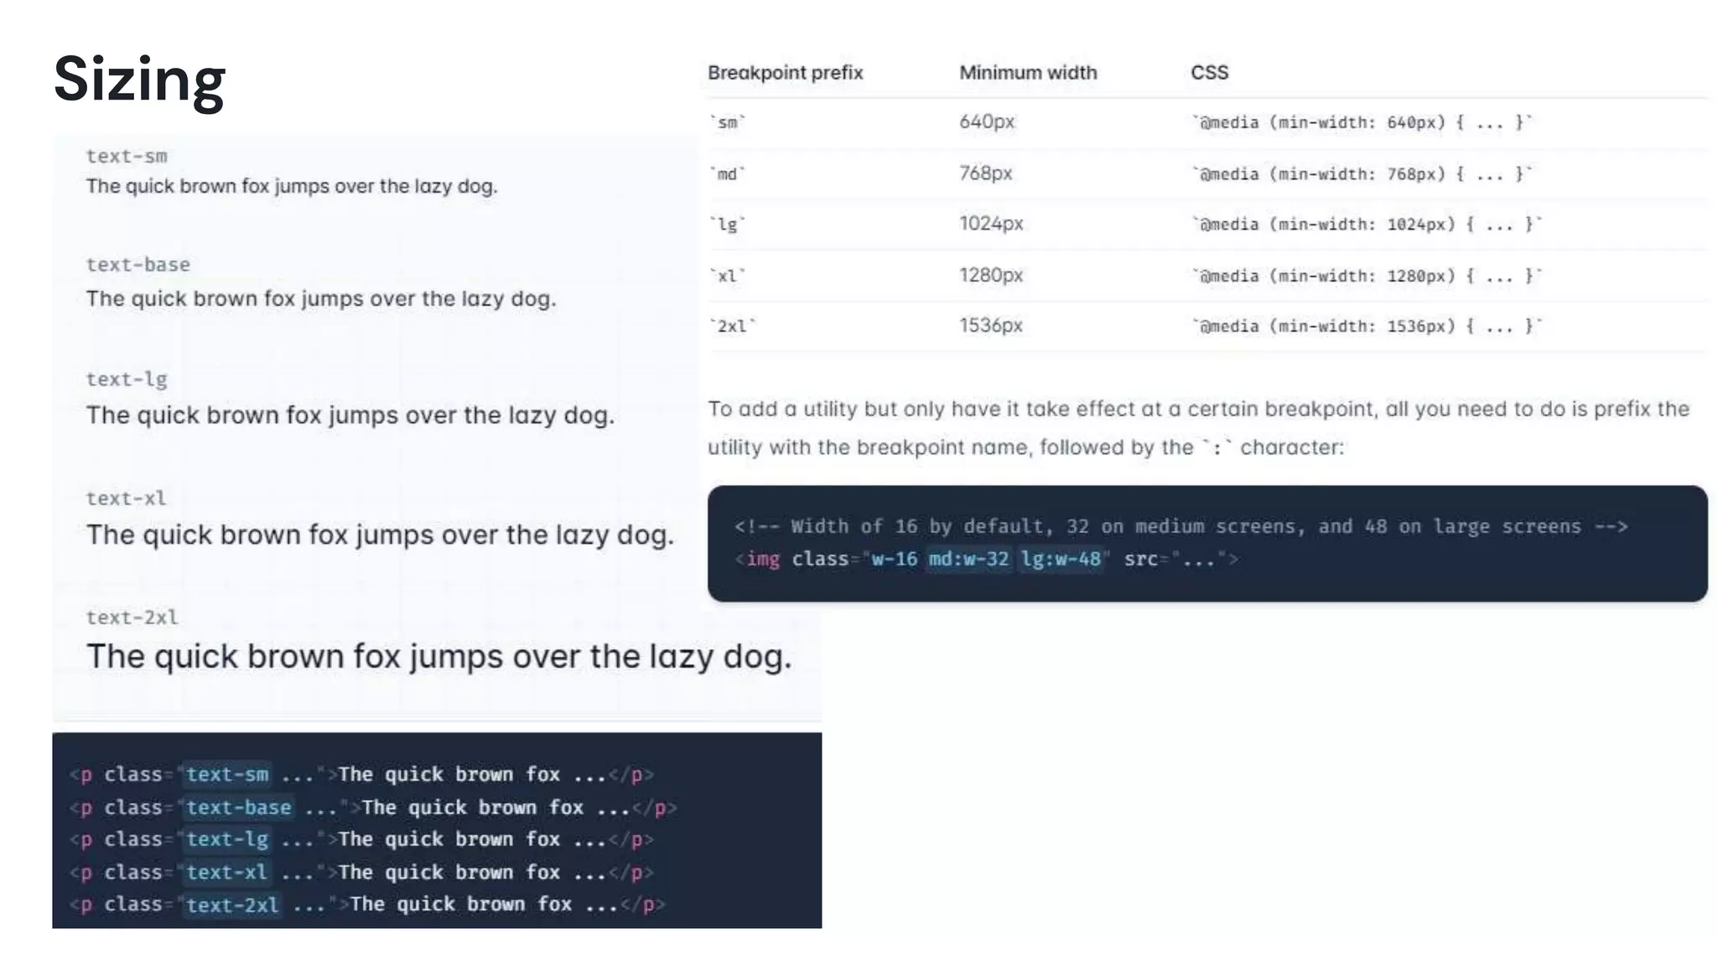This screenshot has width=1717, height=965.
Task: Click the CSS column header
Action: point(1210,73)
